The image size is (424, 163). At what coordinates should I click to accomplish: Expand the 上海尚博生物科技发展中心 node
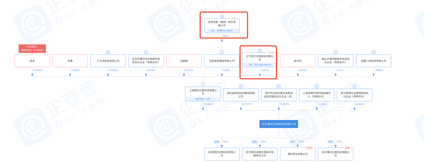[x=316, y=86]
